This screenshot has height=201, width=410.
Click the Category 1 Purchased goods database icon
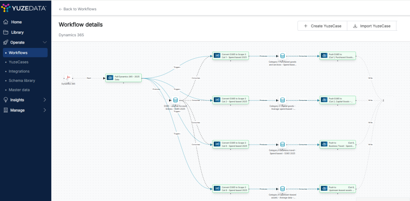(283, 56)
